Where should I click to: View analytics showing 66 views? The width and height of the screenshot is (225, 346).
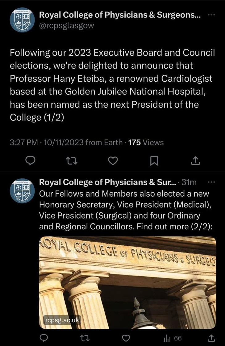[x=173, y=338]
